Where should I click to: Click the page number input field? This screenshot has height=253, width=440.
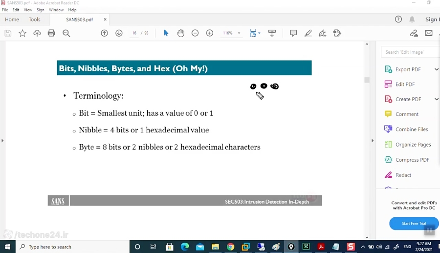(134, 33)
